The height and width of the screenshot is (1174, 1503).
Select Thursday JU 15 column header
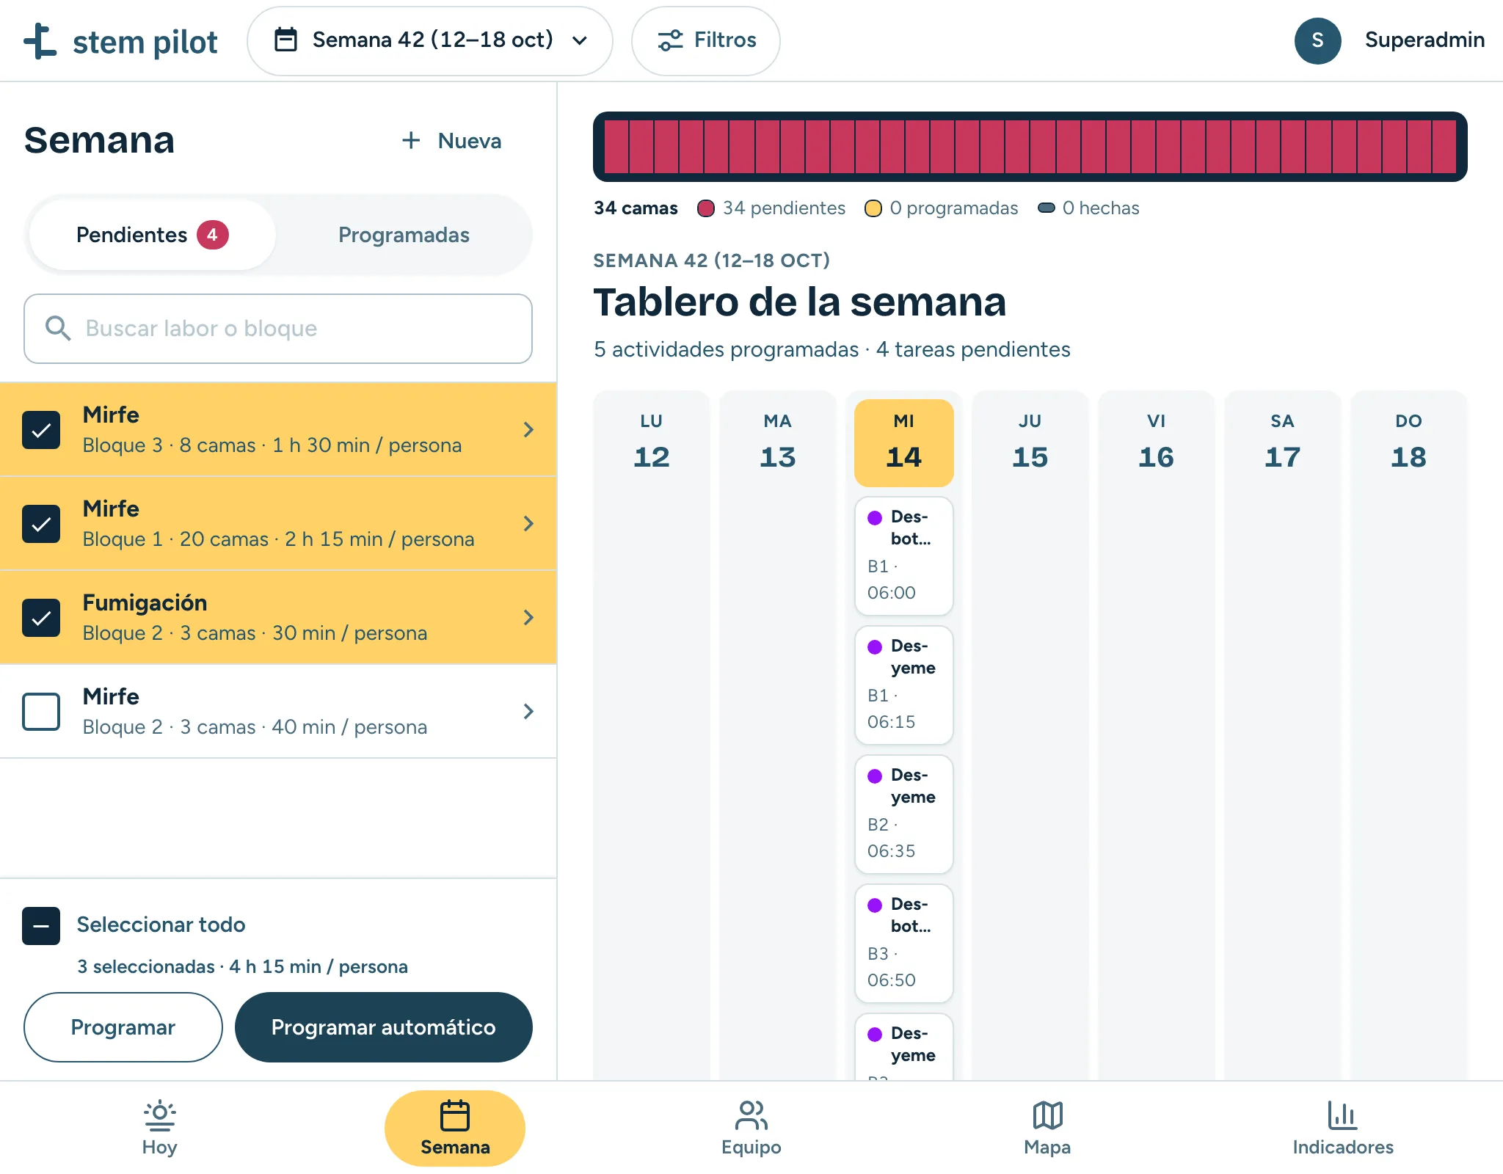point(1030,443)
